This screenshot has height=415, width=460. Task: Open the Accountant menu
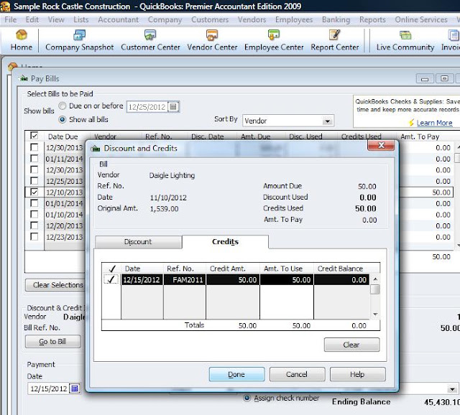pyautogui.click(x=118, y=19)
